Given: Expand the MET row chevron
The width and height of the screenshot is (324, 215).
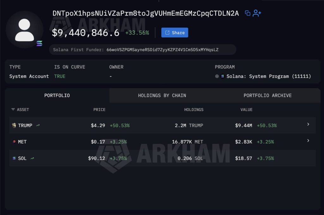Looking at the screenshot, I should (308, 140).
